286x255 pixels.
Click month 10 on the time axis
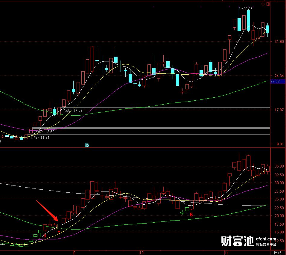[x=142, y=253]
